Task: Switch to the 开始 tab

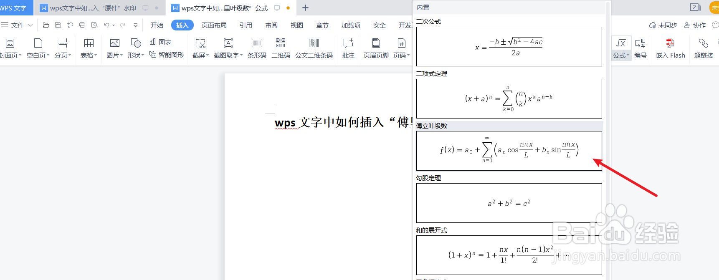Action: tap(157, 25)
